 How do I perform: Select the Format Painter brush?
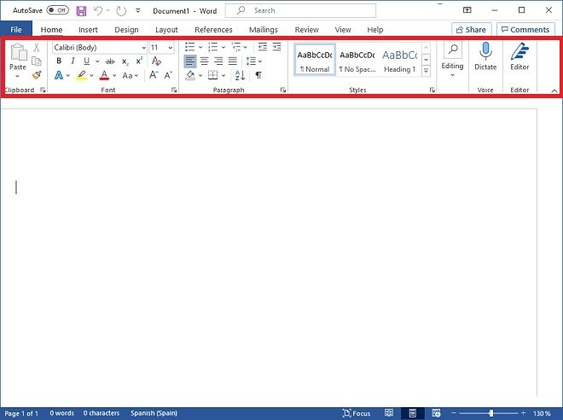click(x=37, y=75)
